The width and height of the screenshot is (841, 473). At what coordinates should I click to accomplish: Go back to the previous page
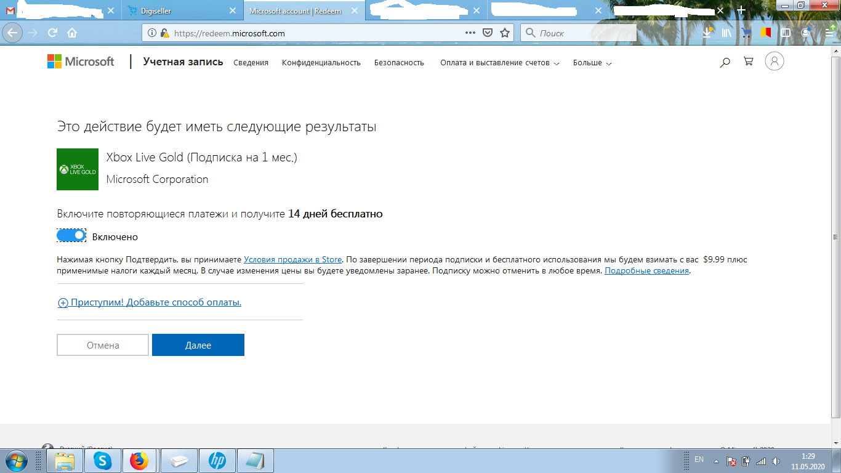coord(12,33)
